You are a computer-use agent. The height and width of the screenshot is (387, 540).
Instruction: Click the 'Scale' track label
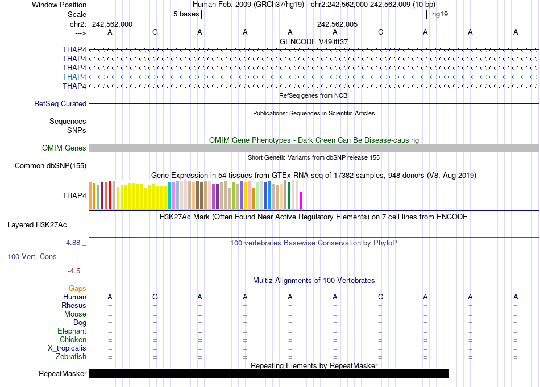(77, 14)
